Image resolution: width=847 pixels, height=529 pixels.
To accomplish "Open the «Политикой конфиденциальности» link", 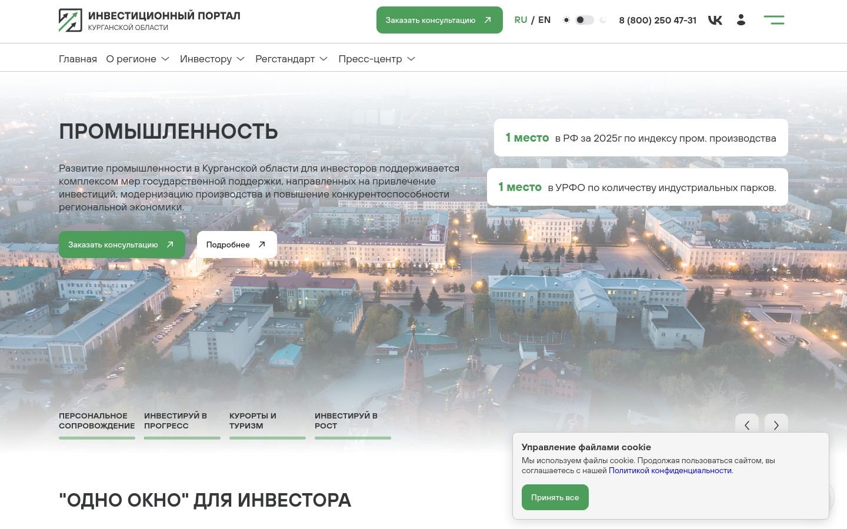I will click(670, 470).
